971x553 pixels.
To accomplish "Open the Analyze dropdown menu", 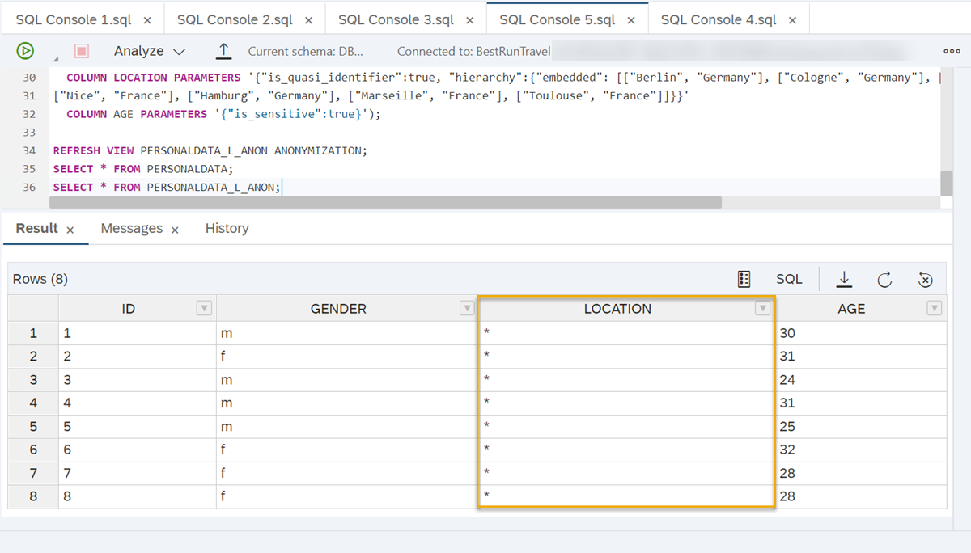I will pos(150,51).
